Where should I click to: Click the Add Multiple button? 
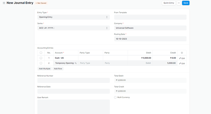point(45,69)
